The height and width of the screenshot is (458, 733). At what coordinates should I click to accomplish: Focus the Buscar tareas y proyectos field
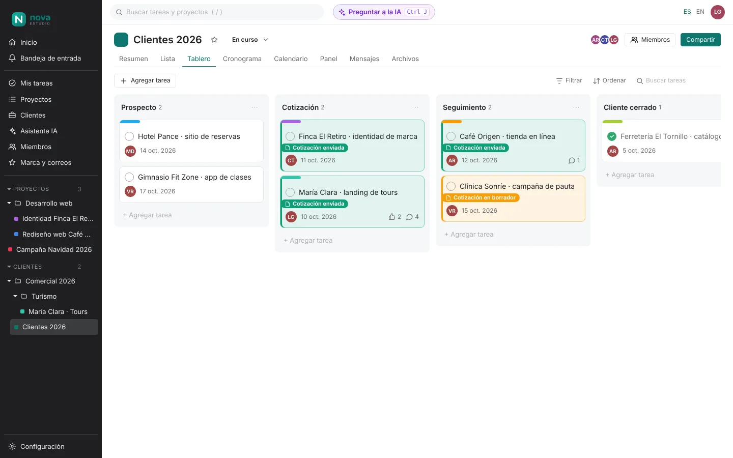point(217,12)
